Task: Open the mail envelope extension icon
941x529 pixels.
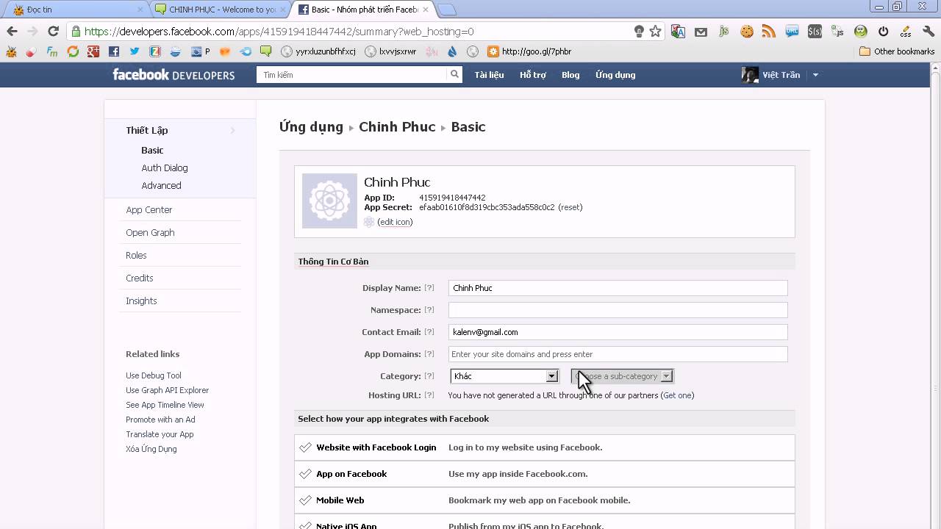Action: pos(701,32)
